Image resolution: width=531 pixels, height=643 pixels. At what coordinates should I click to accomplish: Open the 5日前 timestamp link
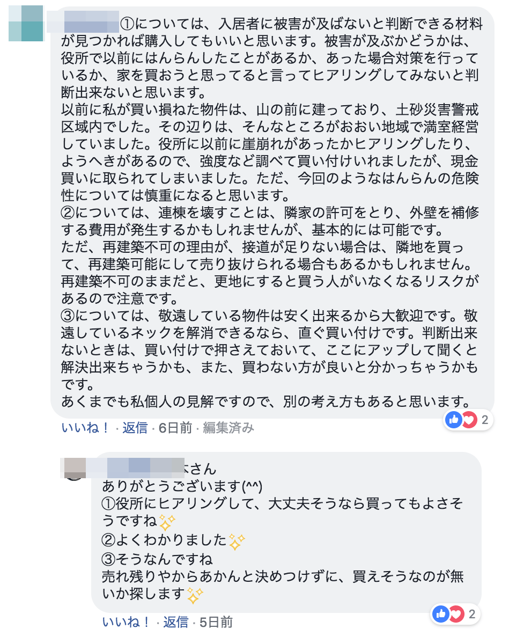(x=216, y=622)
